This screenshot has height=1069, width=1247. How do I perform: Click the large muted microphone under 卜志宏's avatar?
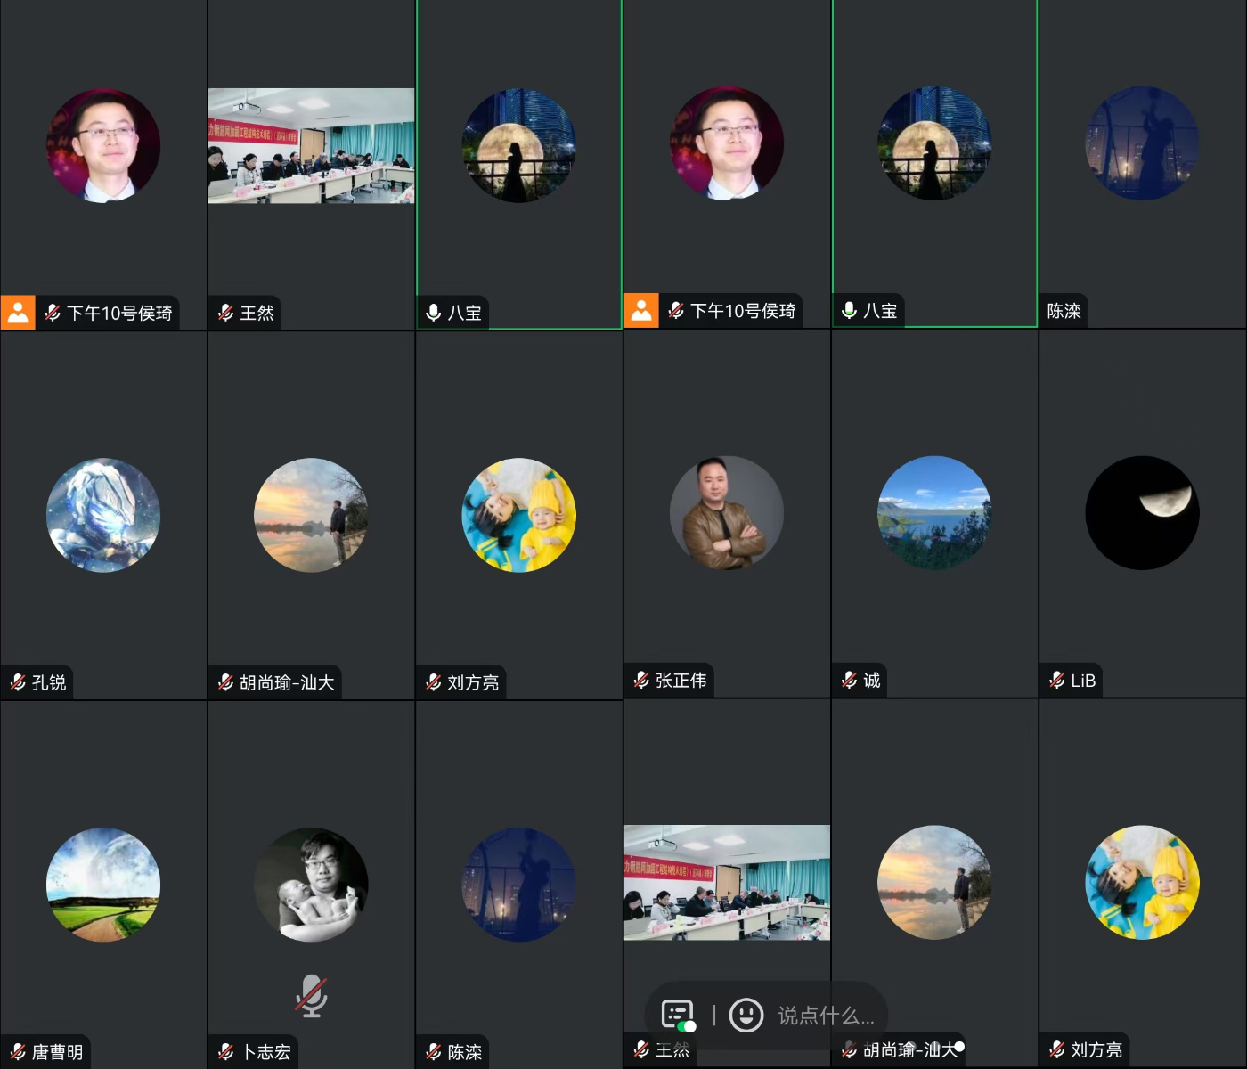click(x=311, y=995)
